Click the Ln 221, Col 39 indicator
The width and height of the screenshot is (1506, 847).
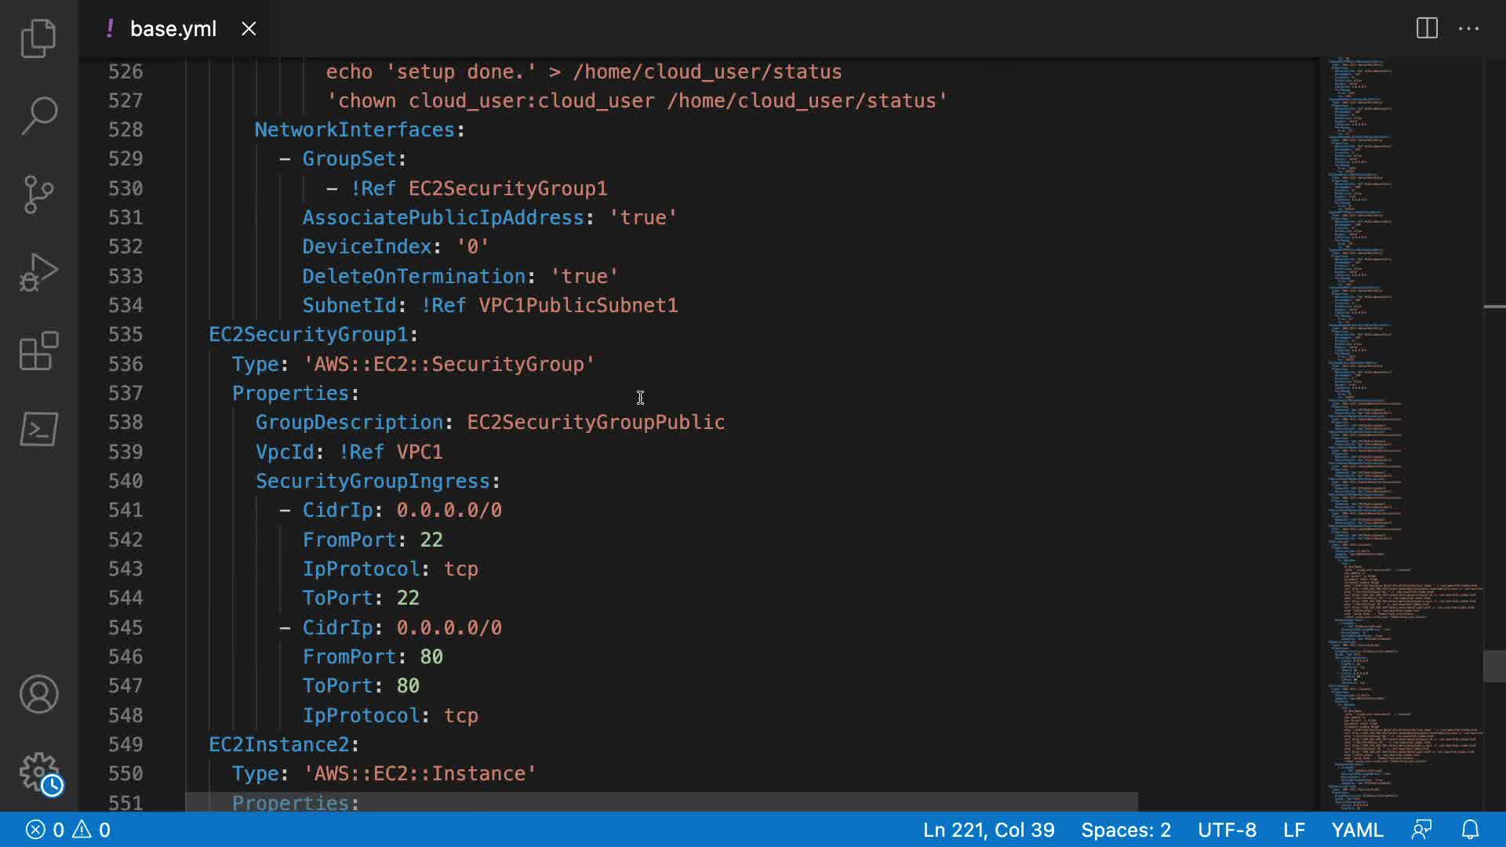(988, 830)
